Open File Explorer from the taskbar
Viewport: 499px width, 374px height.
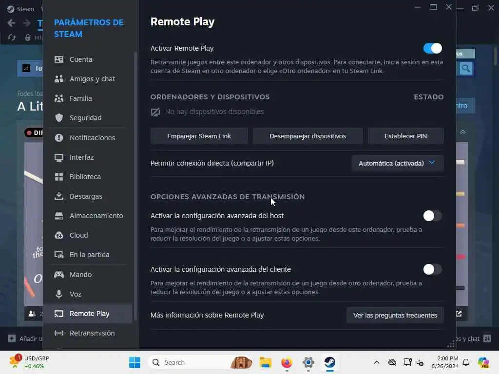point(266,362)
